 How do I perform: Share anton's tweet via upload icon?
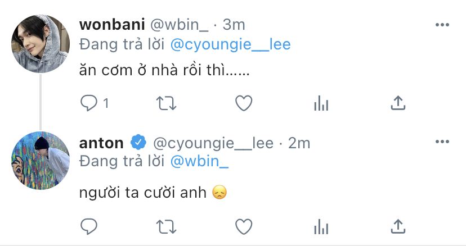[398, 227]
